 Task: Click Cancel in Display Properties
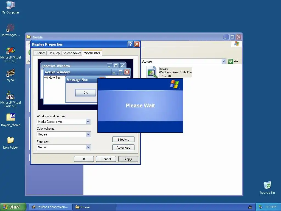[x=106, y=159]
